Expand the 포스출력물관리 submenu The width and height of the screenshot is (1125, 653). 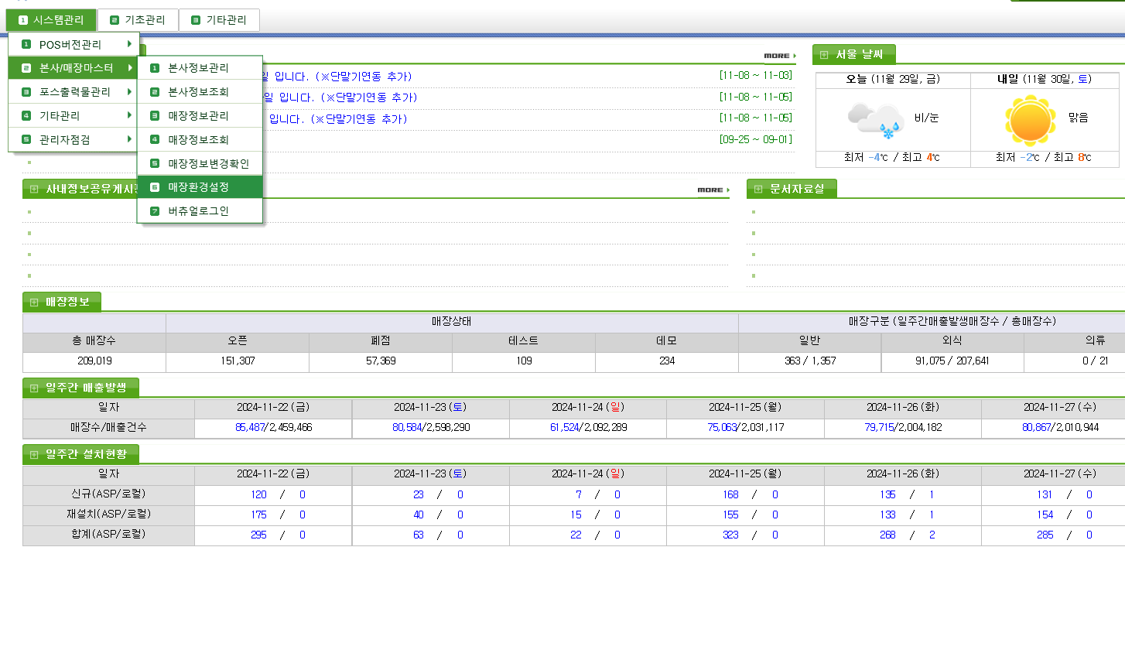coord(74,92)
